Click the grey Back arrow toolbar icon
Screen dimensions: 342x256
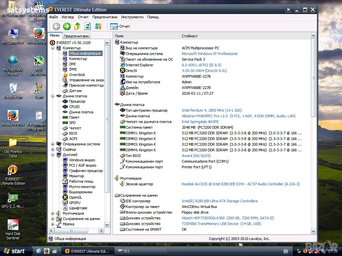(56, 26)
